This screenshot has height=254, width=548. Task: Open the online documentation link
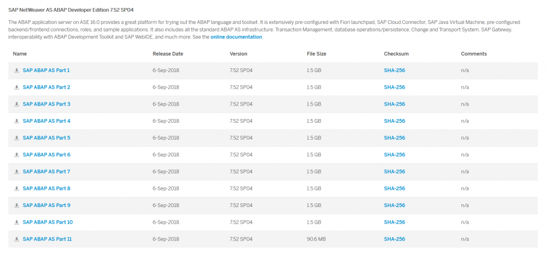236,37
